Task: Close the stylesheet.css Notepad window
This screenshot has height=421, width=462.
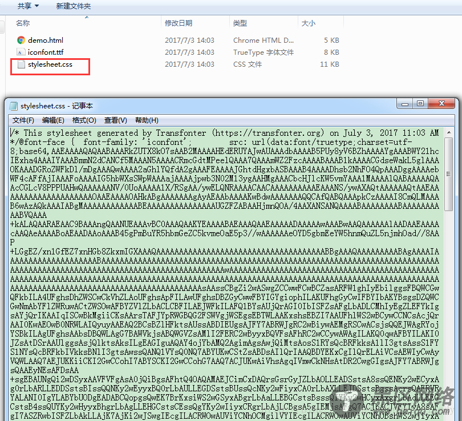Action: click(x=441, y=104)
